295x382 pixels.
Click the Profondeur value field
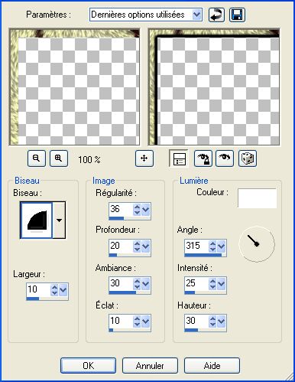coord(121,246)
